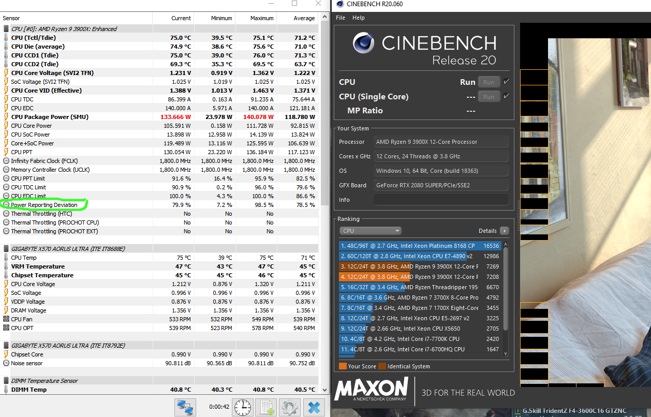The height and width of the screenshot is (417, 651).
Task: Open Cinebench File menu
Action: pos(341,18)
